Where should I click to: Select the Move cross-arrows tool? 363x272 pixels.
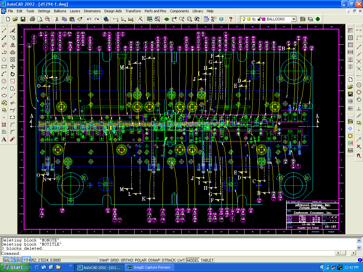[x=13, y=67]
